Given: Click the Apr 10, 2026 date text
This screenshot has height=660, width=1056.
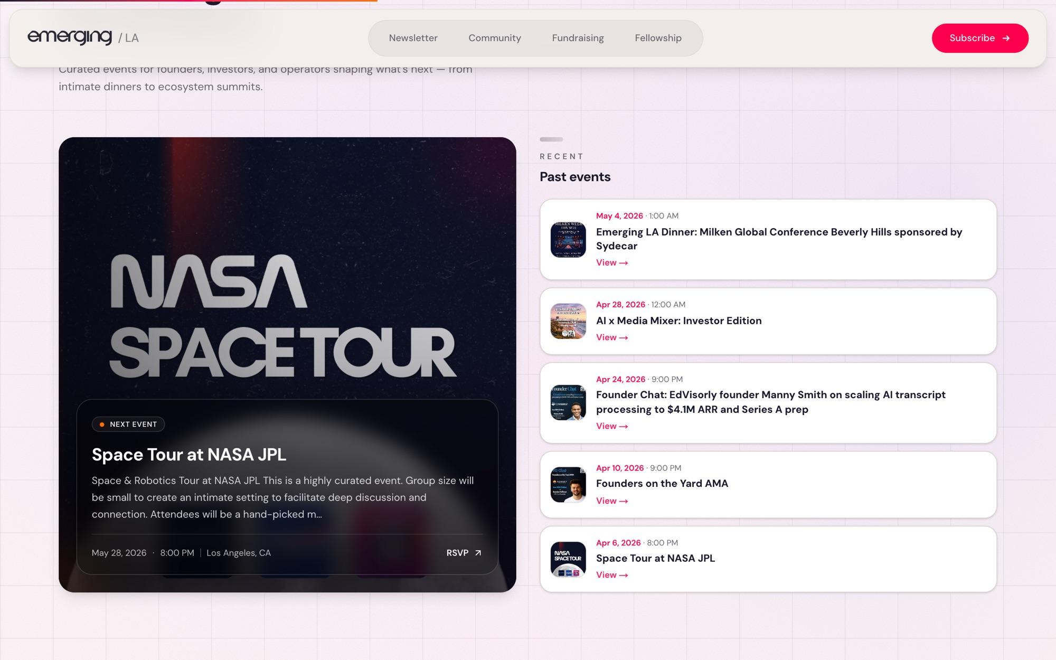Looking at the screenshot, I should (x=620, y=468).
